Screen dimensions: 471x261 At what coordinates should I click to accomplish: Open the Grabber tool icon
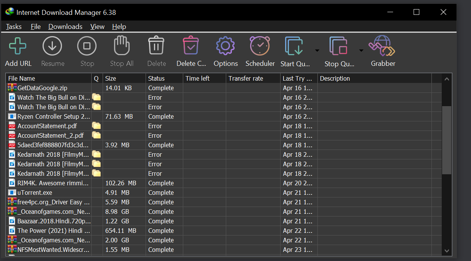(x=383, y=46)
